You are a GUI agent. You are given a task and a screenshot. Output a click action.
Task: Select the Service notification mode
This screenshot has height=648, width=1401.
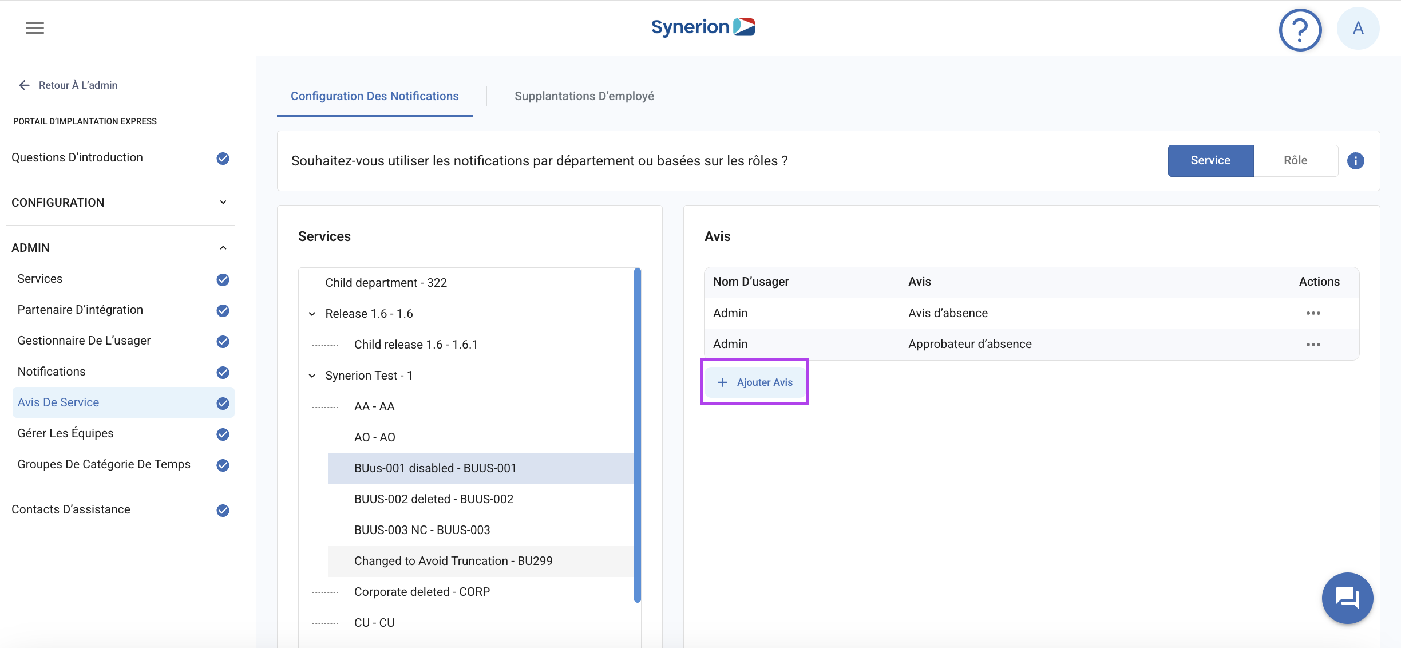pyautogui.click(x=1210, y=161)
